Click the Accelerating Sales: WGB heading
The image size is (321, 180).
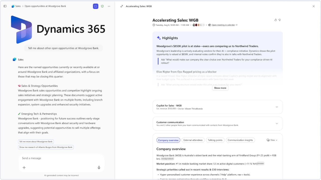click(175, 20)
